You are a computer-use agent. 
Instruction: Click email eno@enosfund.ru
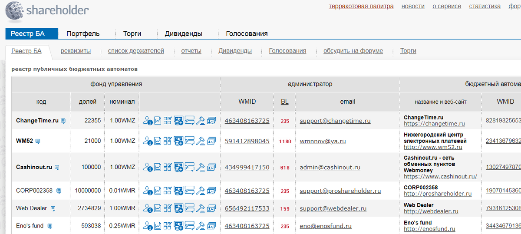click(326, 226)
